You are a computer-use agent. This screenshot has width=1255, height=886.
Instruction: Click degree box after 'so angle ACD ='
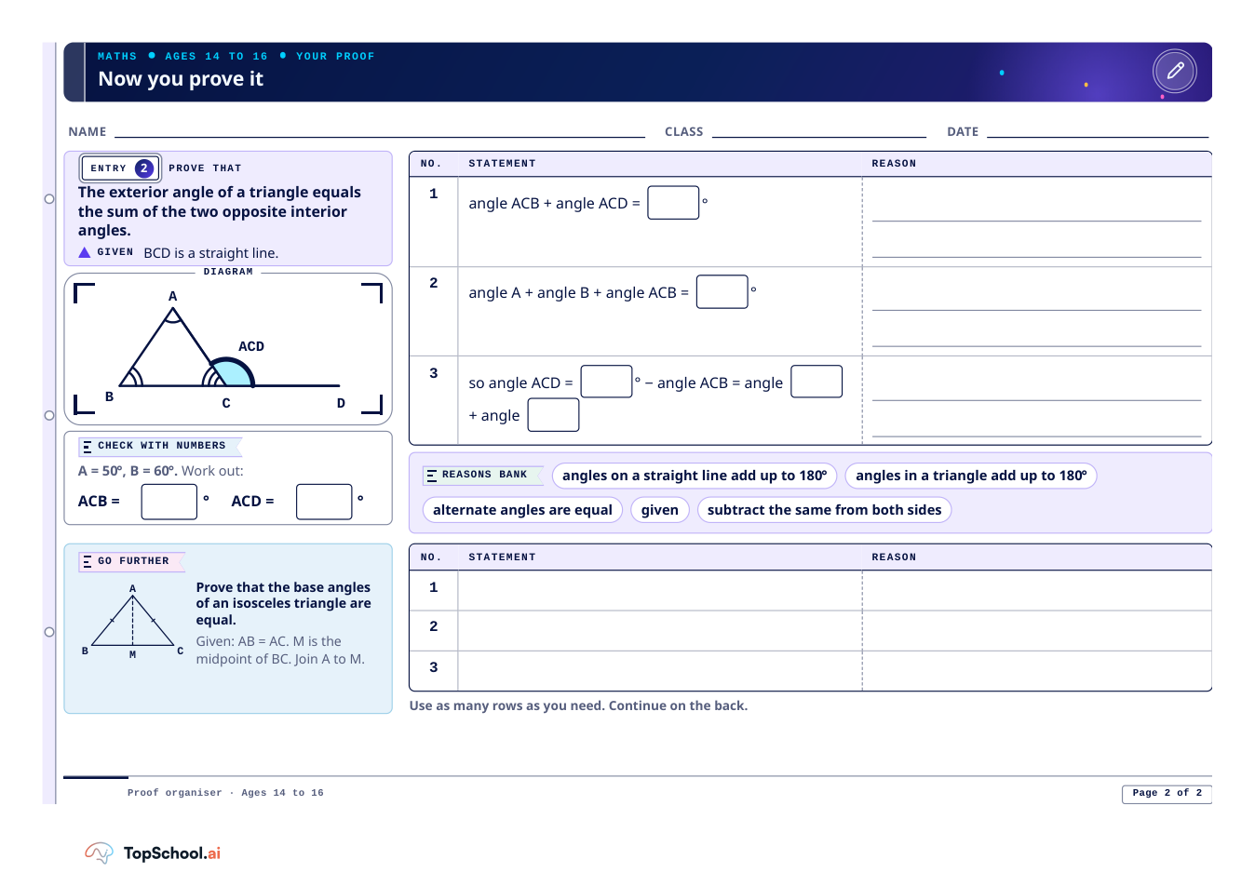point(606,382)
